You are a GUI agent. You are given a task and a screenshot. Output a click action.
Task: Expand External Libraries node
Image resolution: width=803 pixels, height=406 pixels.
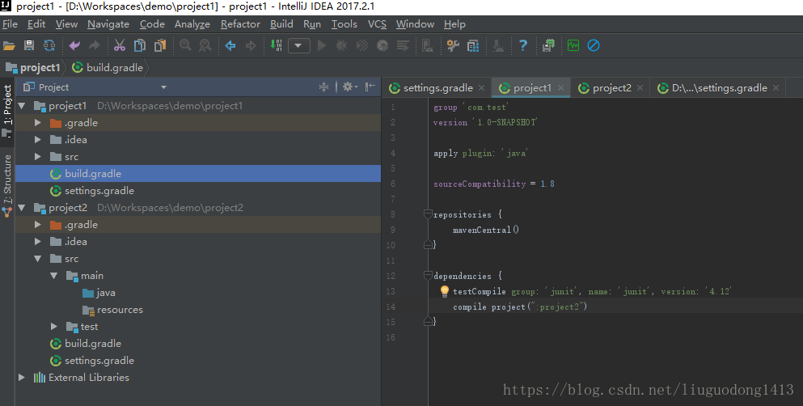click(x=22, y=378)
